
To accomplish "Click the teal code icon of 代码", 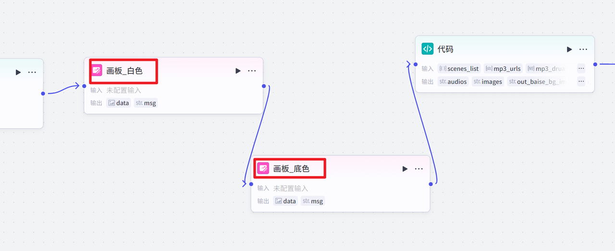I will pyautogui.click(x=427, y=49).
